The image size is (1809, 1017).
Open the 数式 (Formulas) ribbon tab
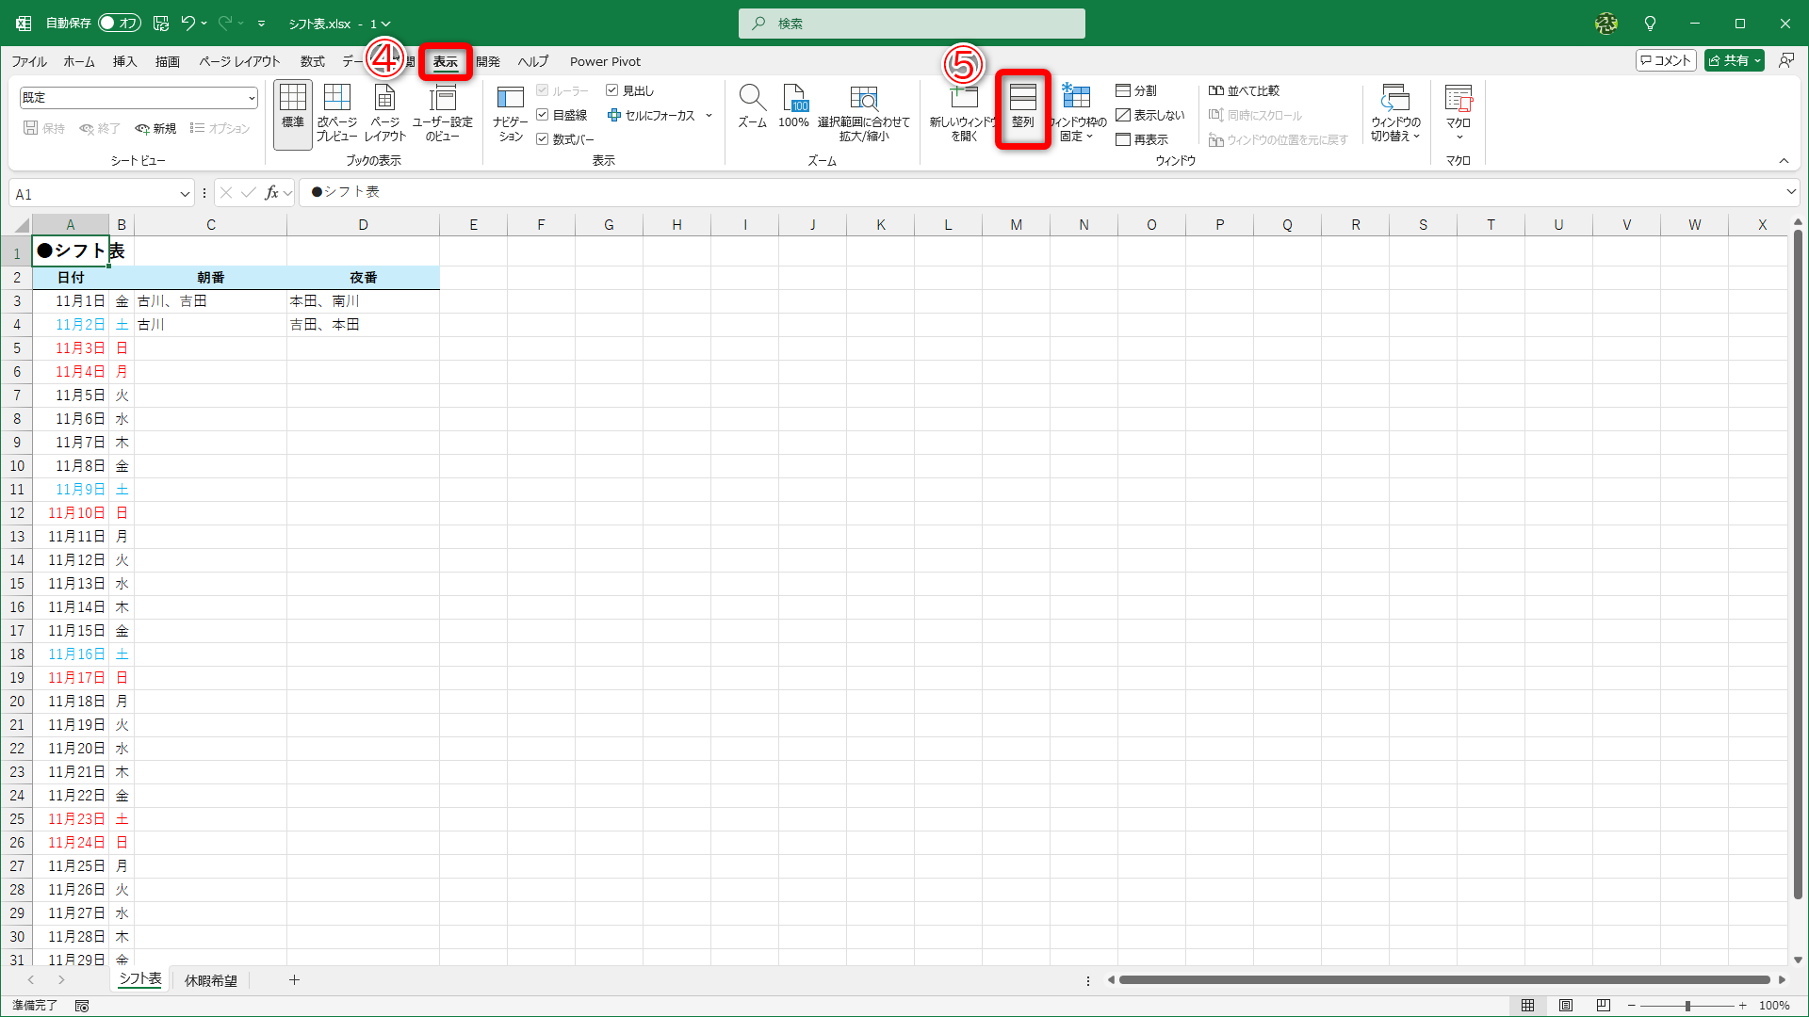pos(312,61)
